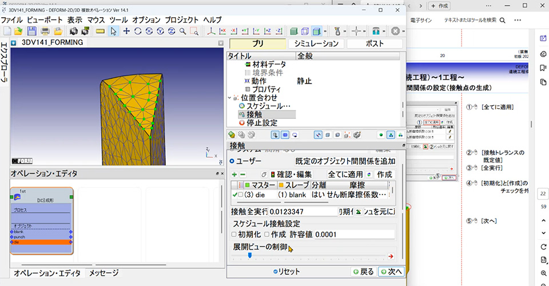Screen dimensions: 549x286
Task: Click the 全実行 button
Action: (x=257, y=212)
